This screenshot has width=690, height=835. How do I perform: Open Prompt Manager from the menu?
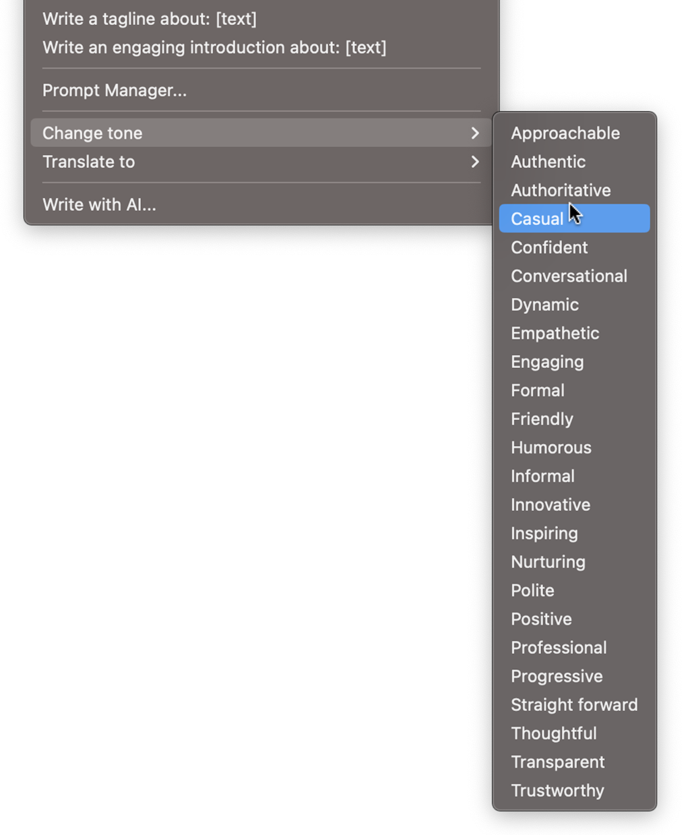point(261,90)
